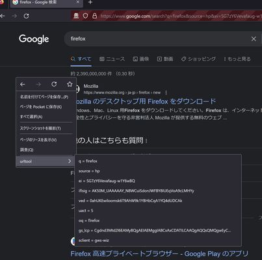The width and height of the screenshot is (262, 260).
Task: Click the browser toolbar back arrow
Action: (3, 16)
